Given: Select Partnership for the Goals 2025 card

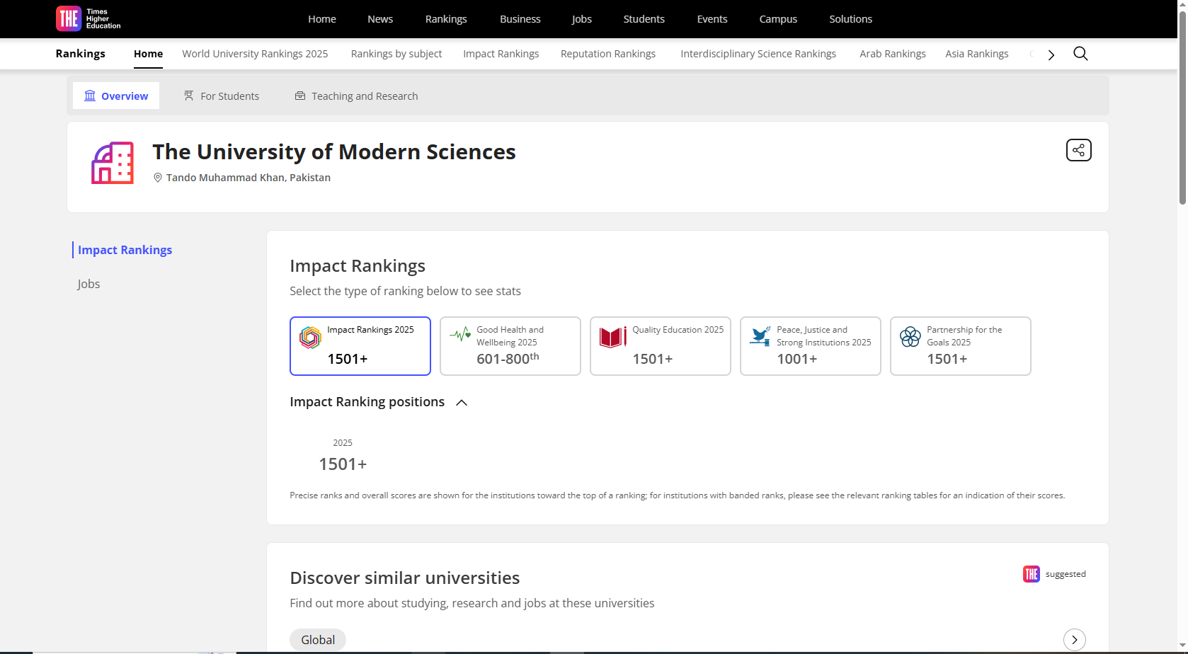Looking at the screenshot, I should tap(960, 346).
